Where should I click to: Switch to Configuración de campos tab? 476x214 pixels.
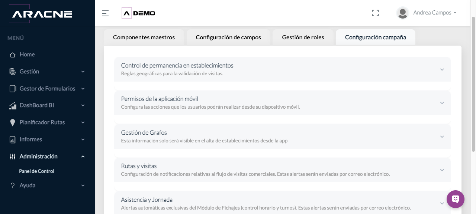click(228, 37)
